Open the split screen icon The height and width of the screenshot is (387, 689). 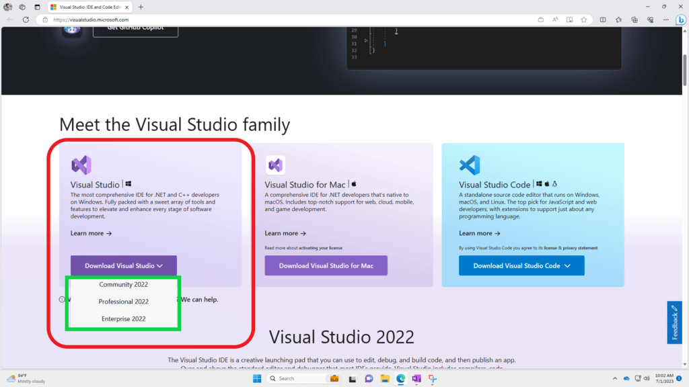[603, 19]
